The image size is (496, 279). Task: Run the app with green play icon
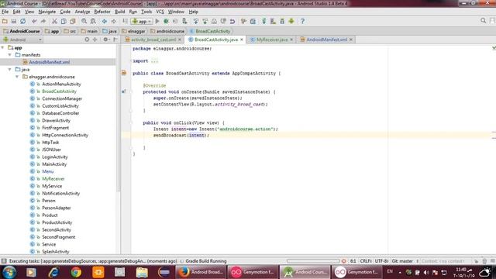pyautogui.click(x=157, y=21)
